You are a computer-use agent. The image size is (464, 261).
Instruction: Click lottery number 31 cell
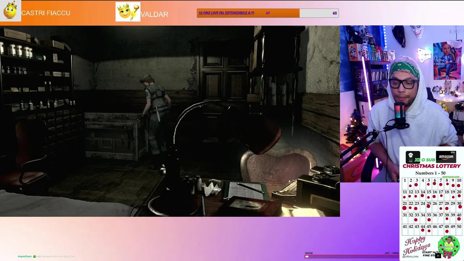click(x=405, y=218)
